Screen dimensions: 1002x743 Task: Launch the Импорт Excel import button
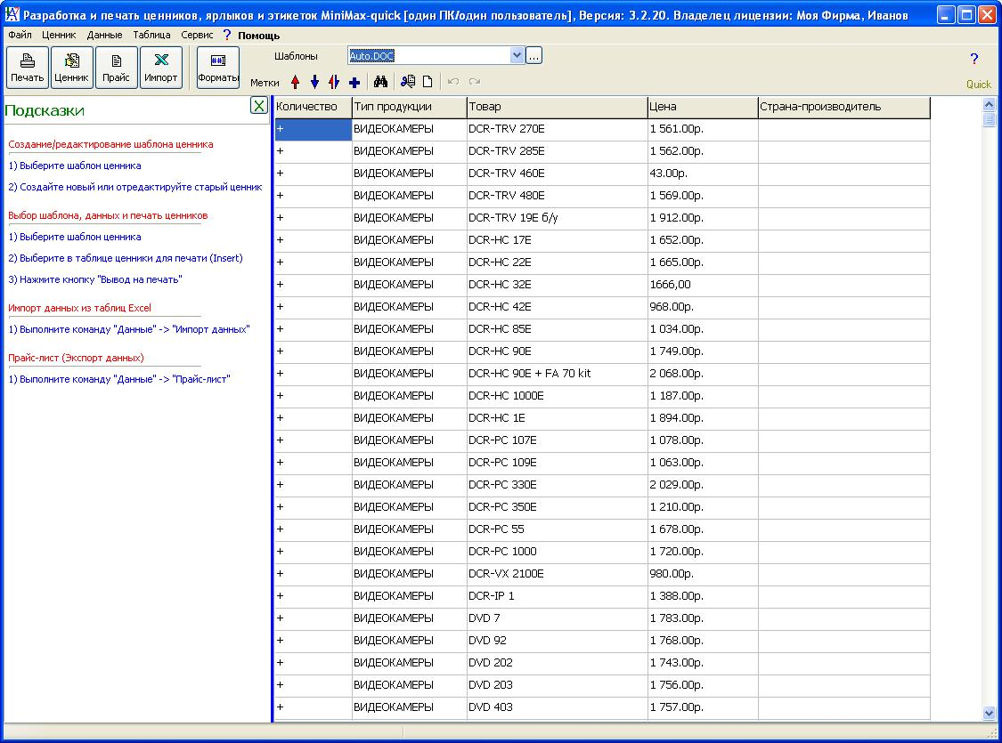pyautogui.click(x=161, y=68)
